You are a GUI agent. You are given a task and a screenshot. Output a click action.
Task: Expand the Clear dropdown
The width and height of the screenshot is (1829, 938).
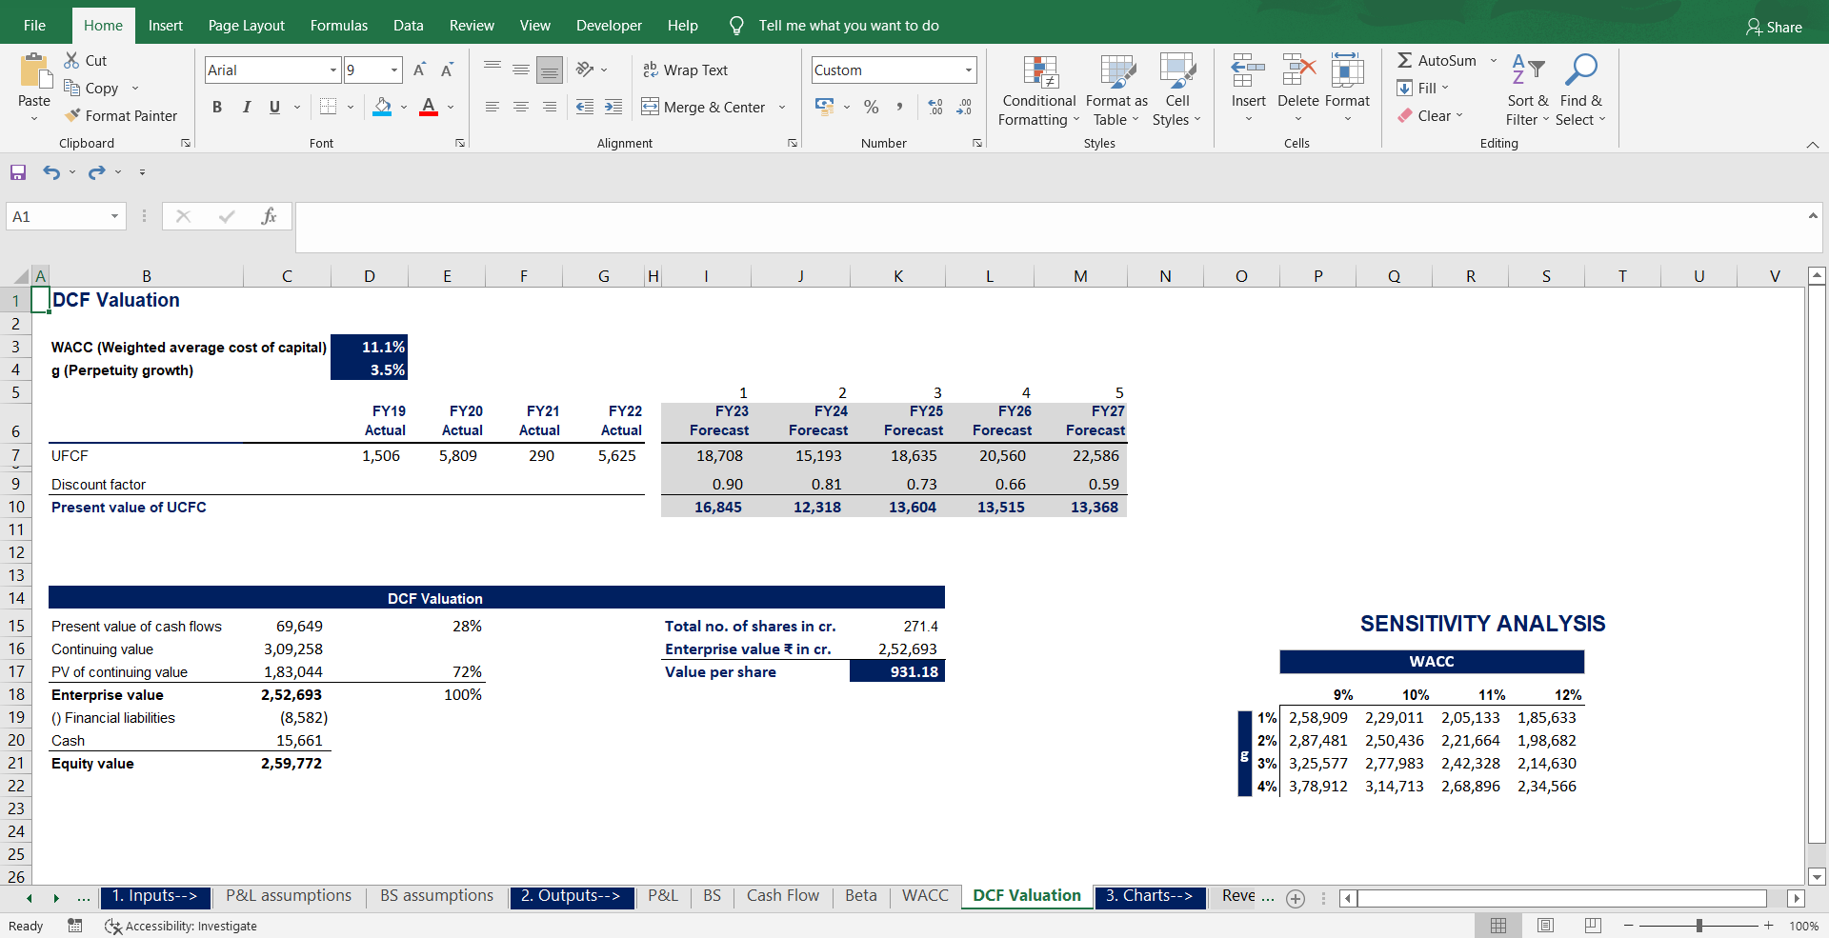1458,115
